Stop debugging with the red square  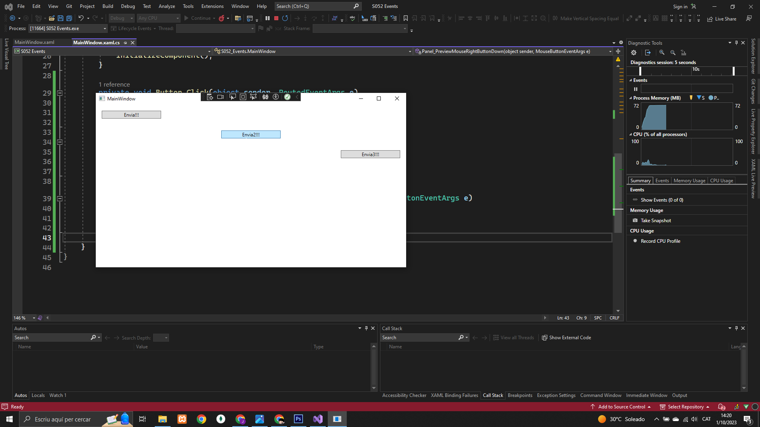(276, 18)
